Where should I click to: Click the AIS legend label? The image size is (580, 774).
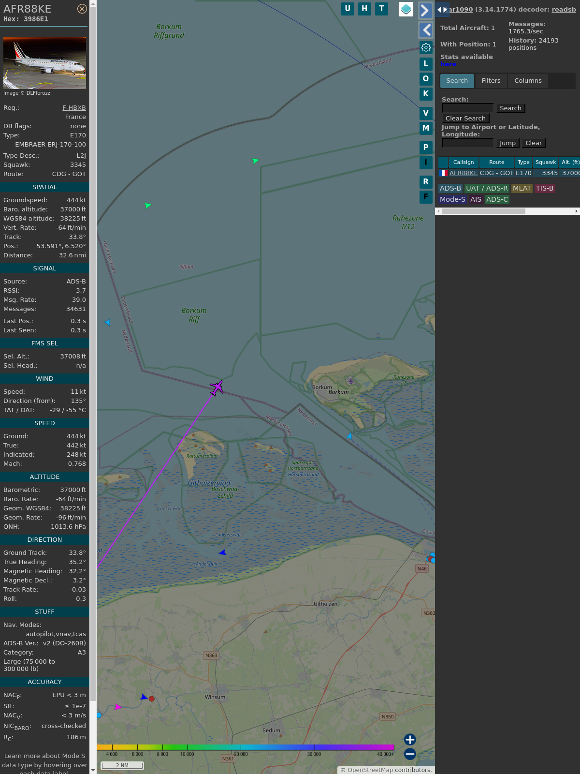pyautogui.click(x=476, y=200)
